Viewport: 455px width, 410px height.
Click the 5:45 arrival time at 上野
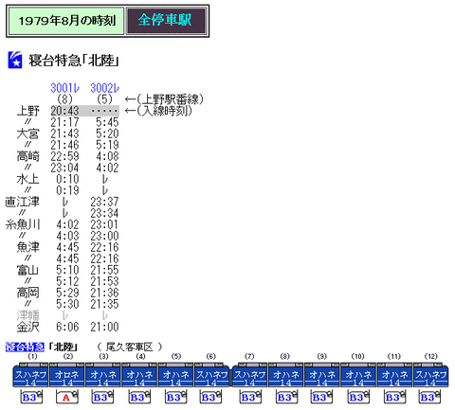click(x=107, y=122)
